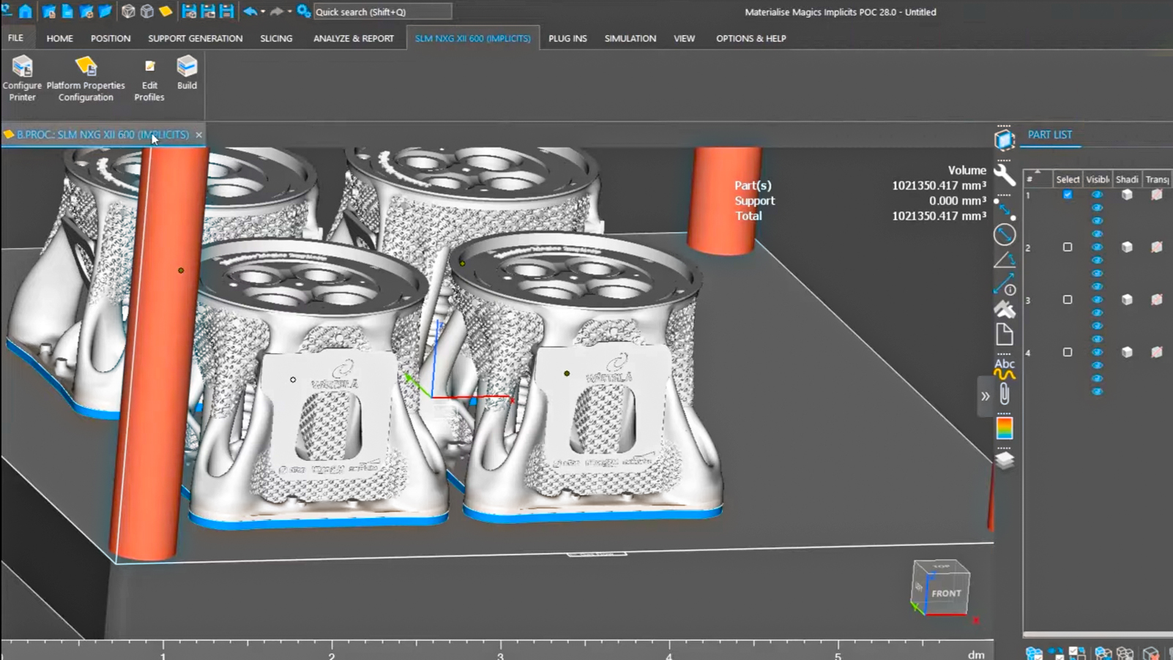
Task: Click the FRONT face of view cube
Action: [x=947, y=593]
